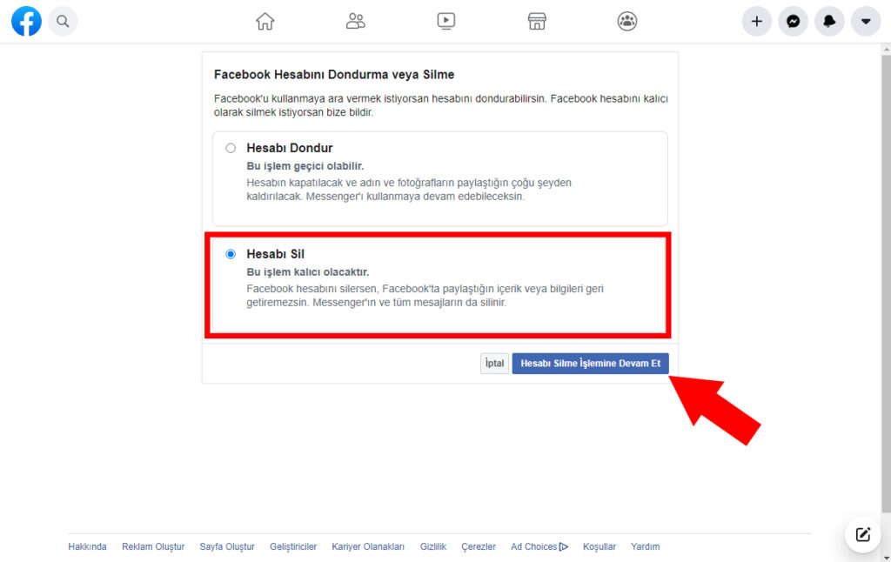Screen dimensions: 891x562
Task: Open the Friends icon in top navigation
Action: (x=355, y=21)
